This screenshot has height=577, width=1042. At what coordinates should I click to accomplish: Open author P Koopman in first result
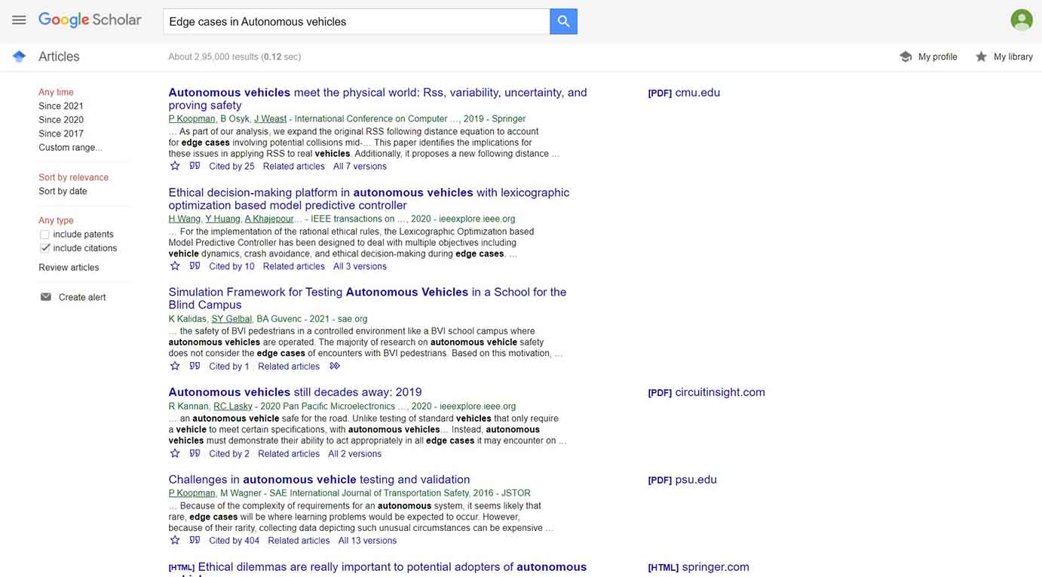pos(192,118)
